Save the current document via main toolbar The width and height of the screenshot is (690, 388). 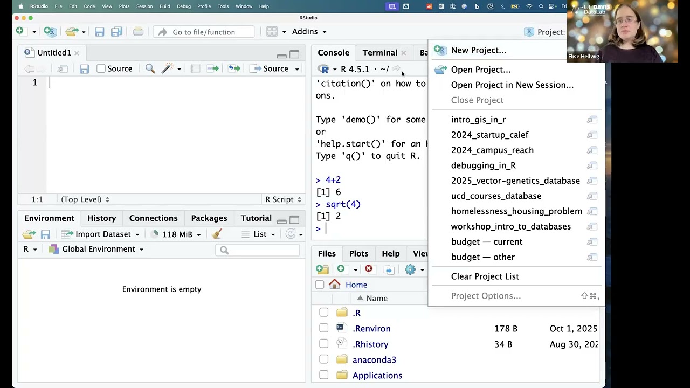[x=99, y=32]
